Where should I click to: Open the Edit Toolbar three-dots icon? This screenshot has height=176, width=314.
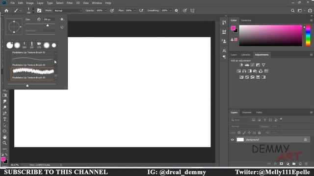pyautogui.click(x=4, y=149)
